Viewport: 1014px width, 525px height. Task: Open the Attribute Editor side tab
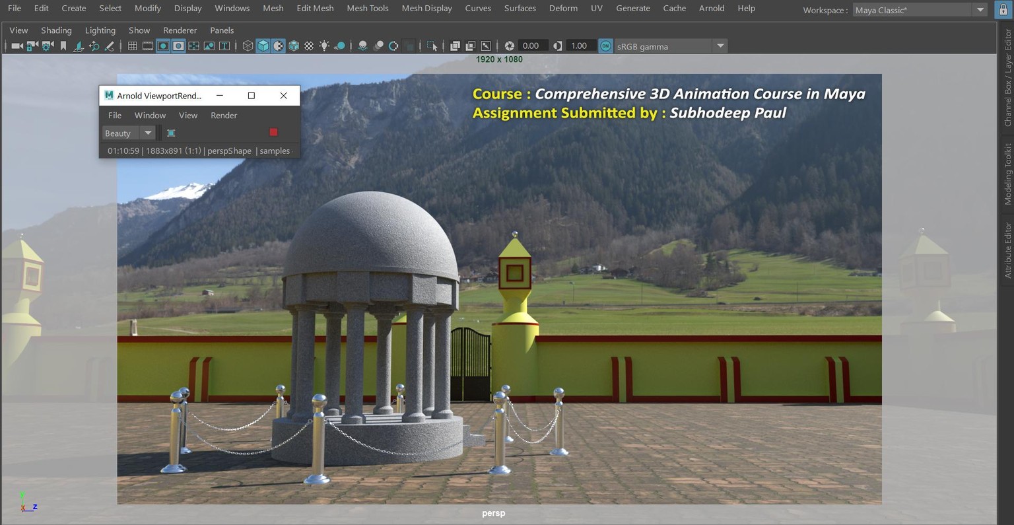pyautogui.click(x=1007, y=250)
